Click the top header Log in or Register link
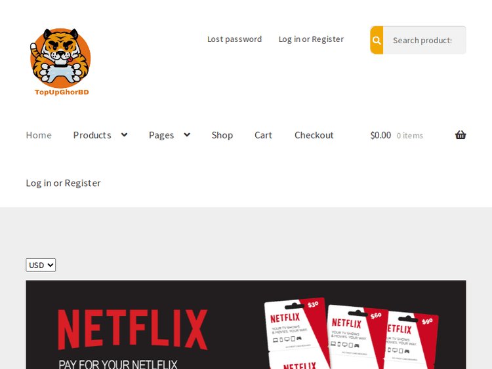Viewport: 492px width, 369px height. [311, 39]
